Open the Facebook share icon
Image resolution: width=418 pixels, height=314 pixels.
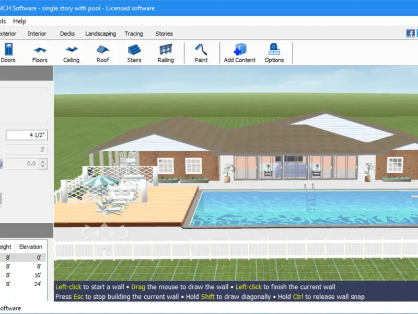(410, 33)
